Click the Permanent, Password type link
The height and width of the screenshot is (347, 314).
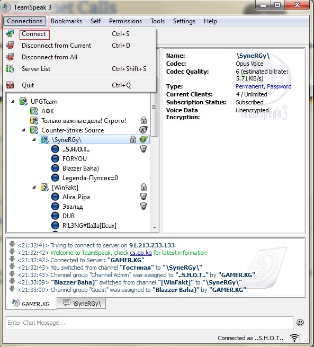point(263,86)
